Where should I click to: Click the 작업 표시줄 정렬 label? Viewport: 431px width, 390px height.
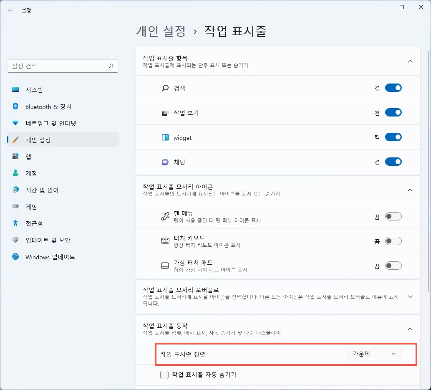[x=182, y=354]
